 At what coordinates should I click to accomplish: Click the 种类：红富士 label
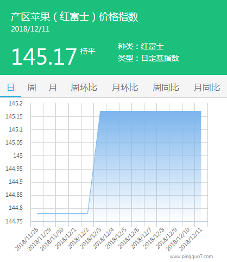coord(141,47)
